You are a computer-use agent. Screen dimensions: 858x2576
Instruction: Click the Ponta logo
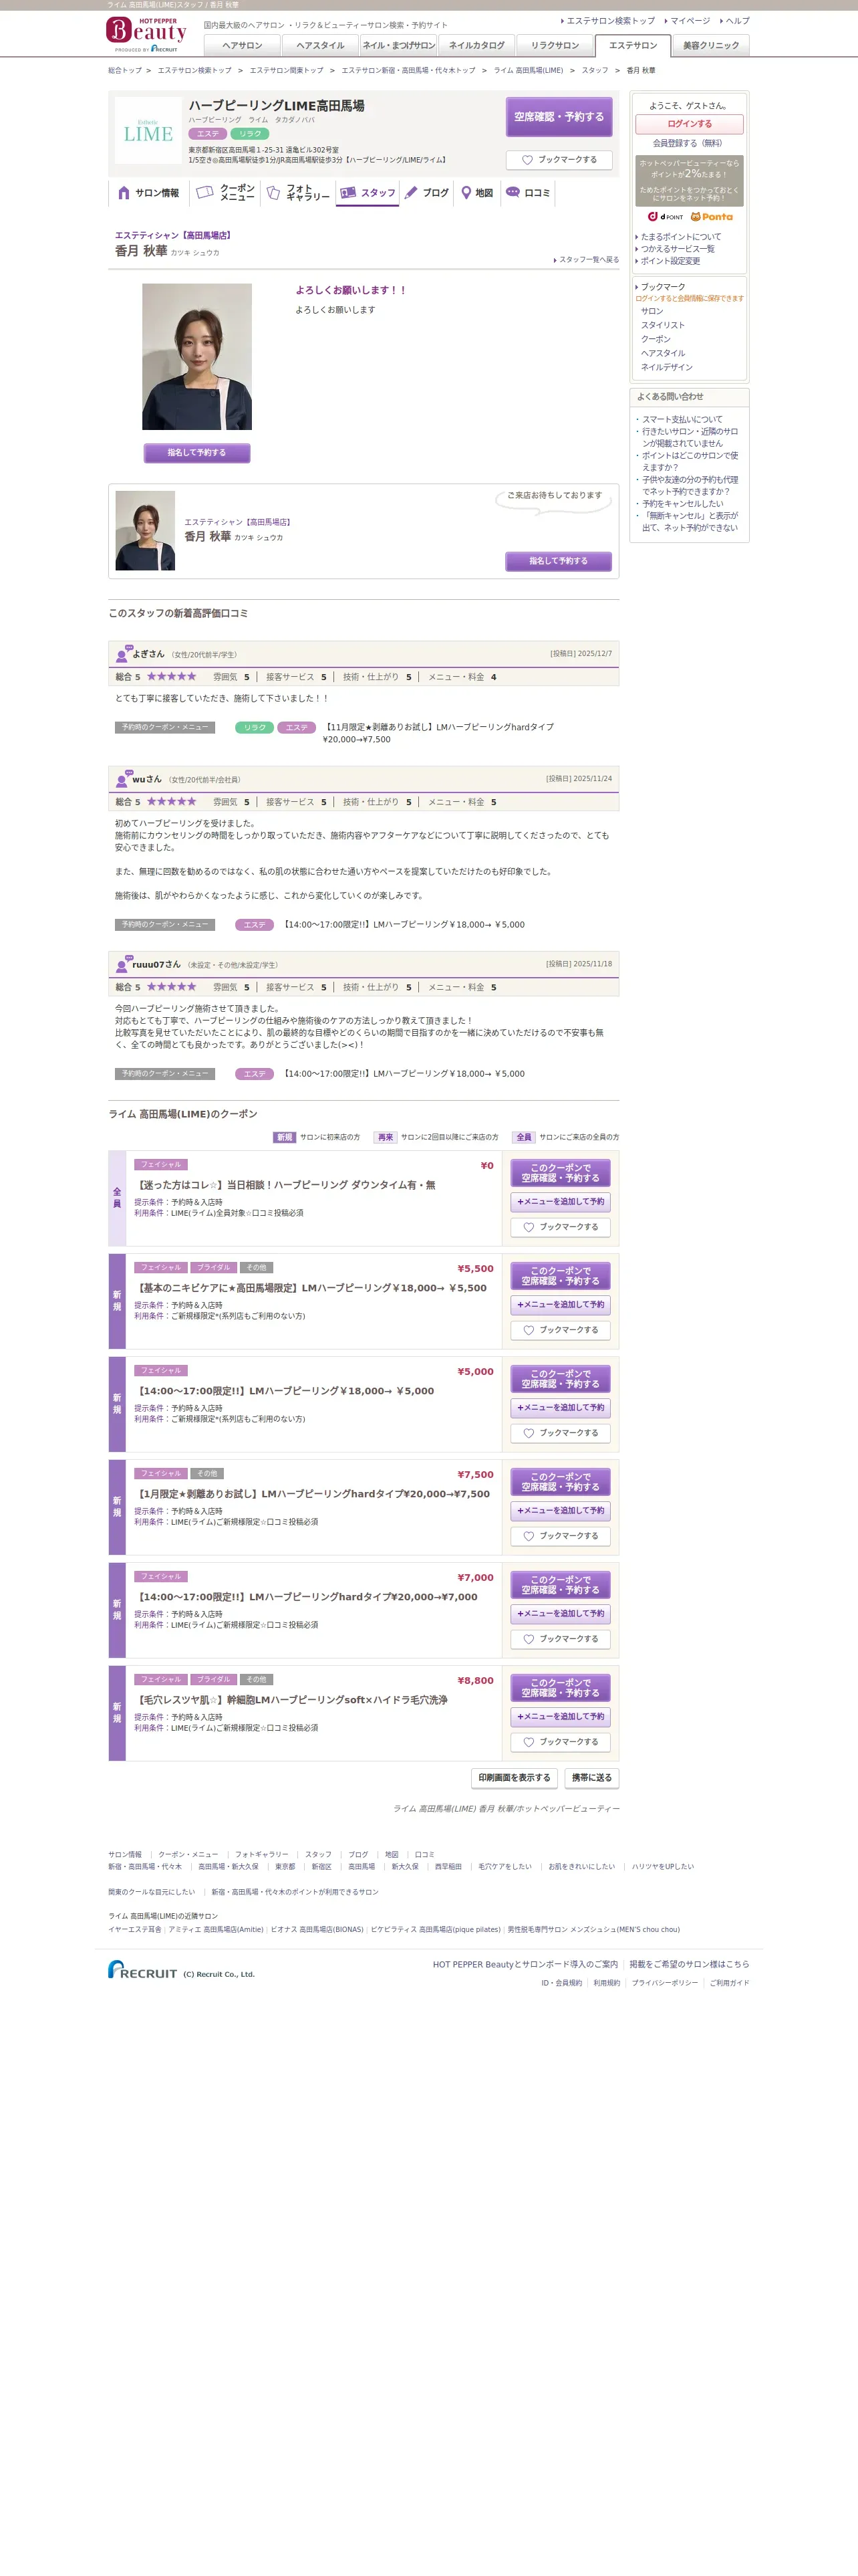[x=711, y=216]
